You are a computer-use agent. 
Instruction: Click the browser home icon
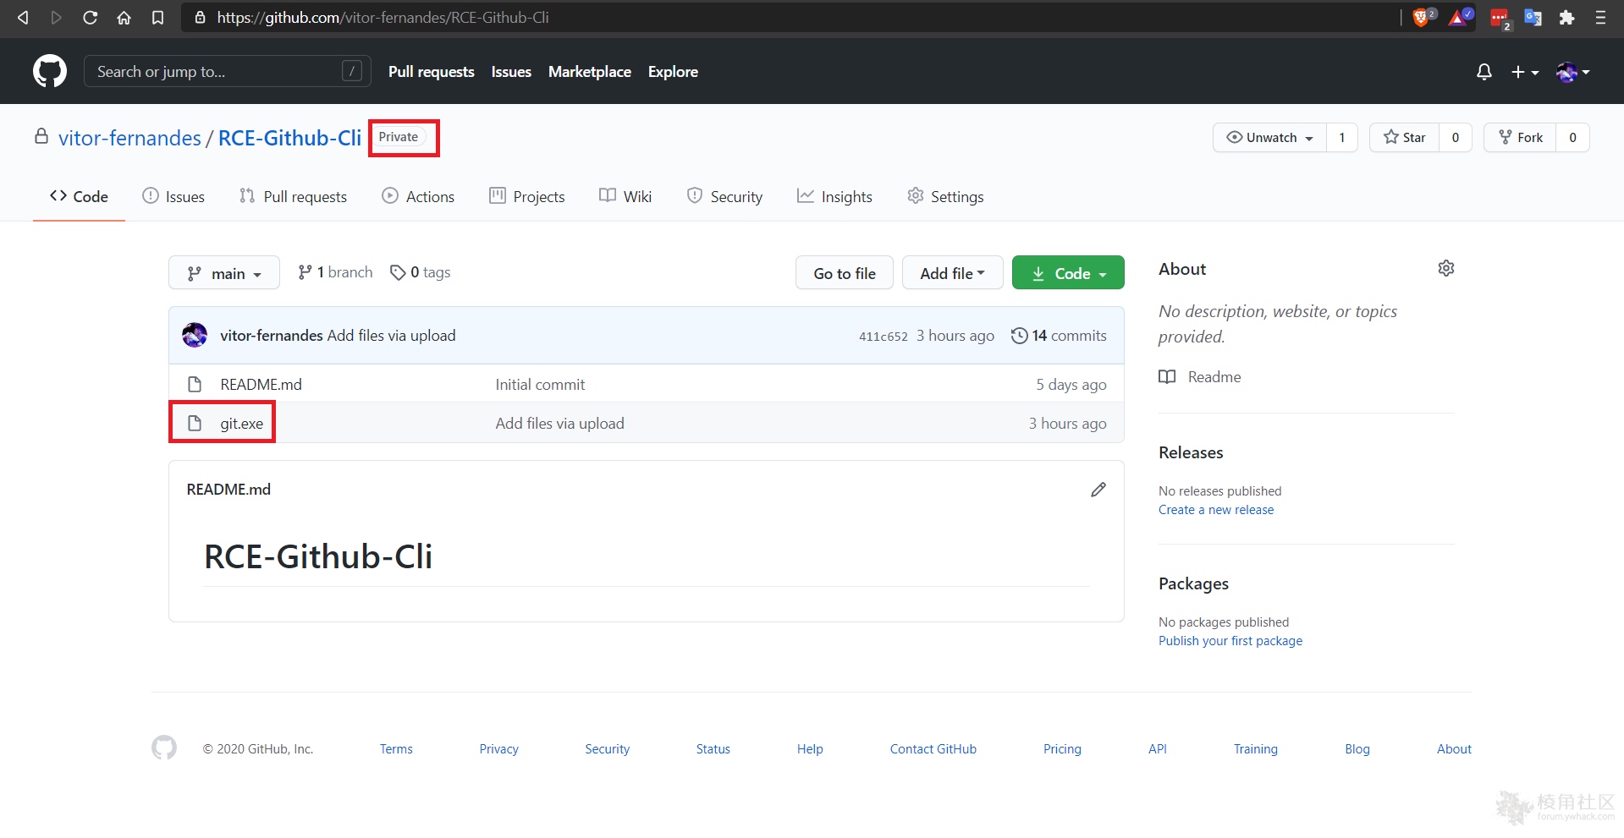point(124,18)
